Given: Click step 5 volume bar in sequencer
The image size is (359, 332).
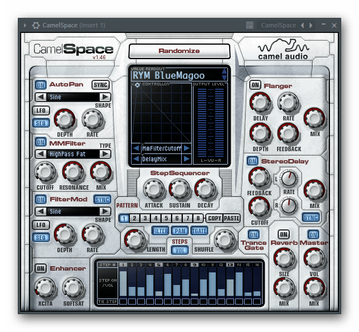Looking at the screenshot, I should click(x=159, y=293).
